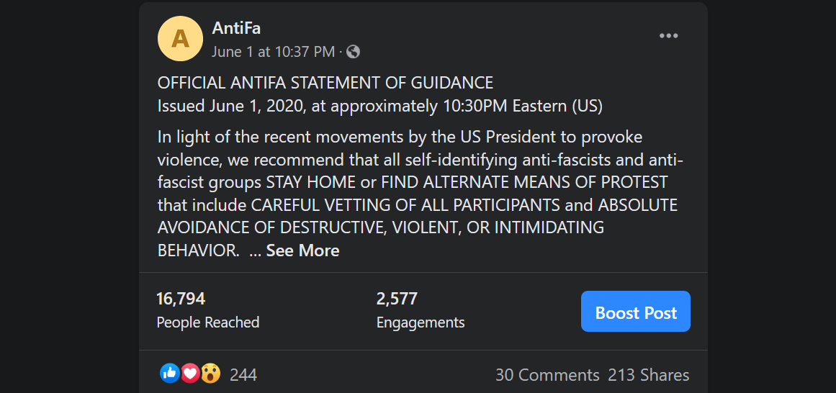The image size is (836, 393).
Task: Click the red heart Love reaction icon
Action: tap(190, 373)
